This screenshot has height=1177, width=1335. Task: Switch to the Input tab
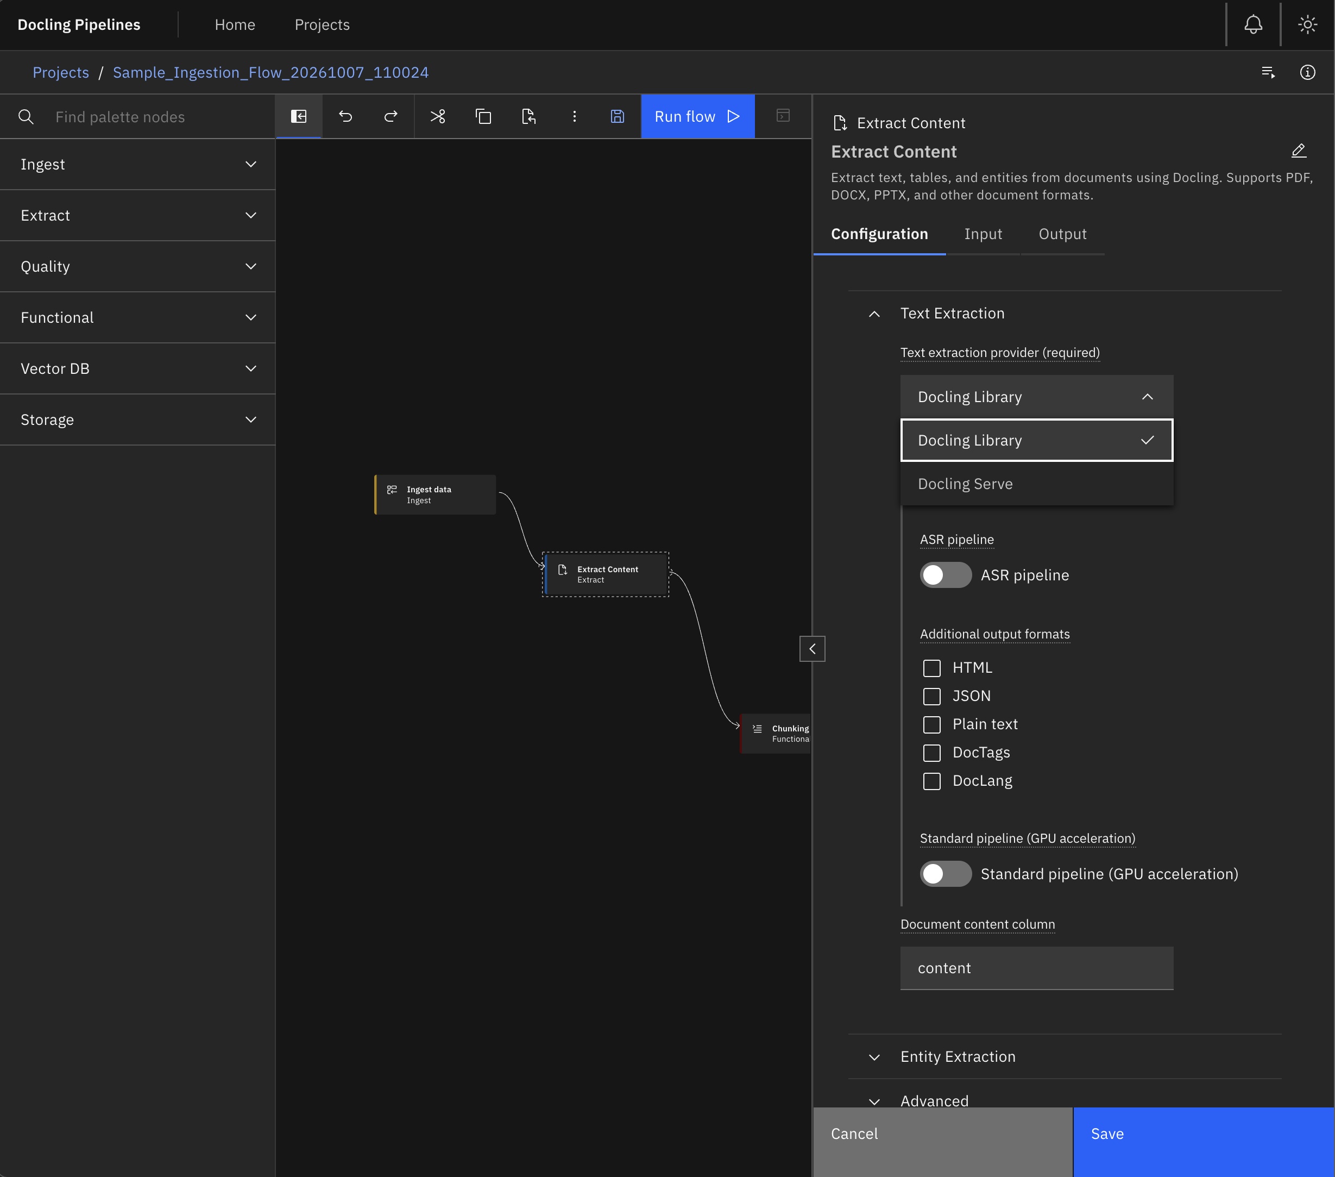tap(983, 234)
